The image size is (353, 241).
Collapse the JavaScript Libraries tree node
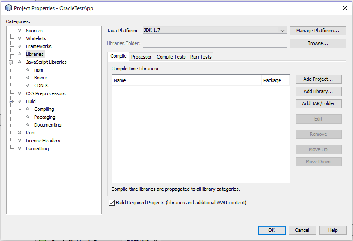[10, 62]
